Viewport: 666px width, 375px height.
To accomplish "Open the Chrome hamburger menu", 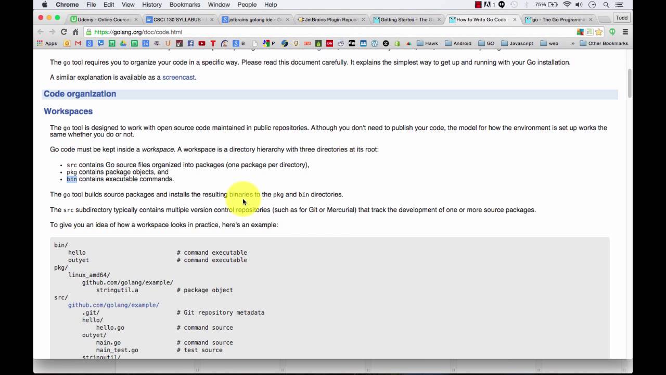I will [625, 32].
